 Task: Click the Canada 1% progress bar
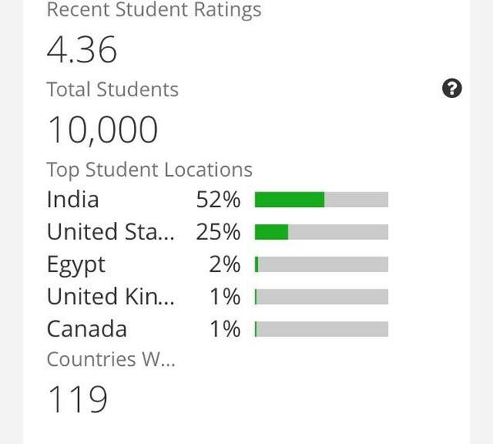click(x=321, y=329)
